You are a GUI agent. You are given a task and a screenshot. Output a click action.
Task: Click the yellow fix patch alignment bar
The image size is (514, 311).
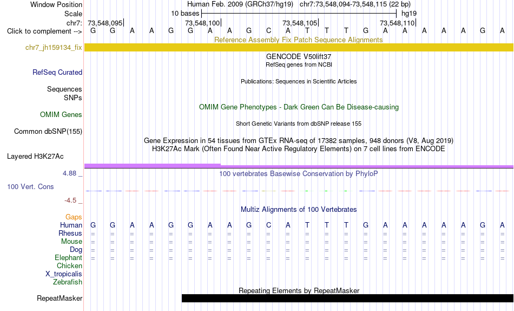[x=299, y=48]
